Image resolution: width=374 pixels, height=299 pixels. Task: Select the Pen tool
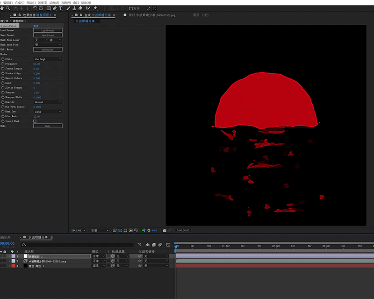pos(55,8)
